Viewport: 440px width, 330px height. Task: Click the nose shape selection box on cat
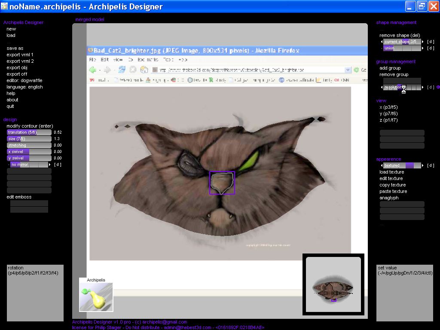coord(222,183)
